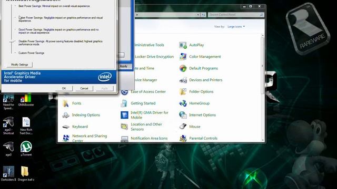Open the Intel(R) GMA Driver icon
Viewport: 337px width, 189px height.
(x=124, y=115)
